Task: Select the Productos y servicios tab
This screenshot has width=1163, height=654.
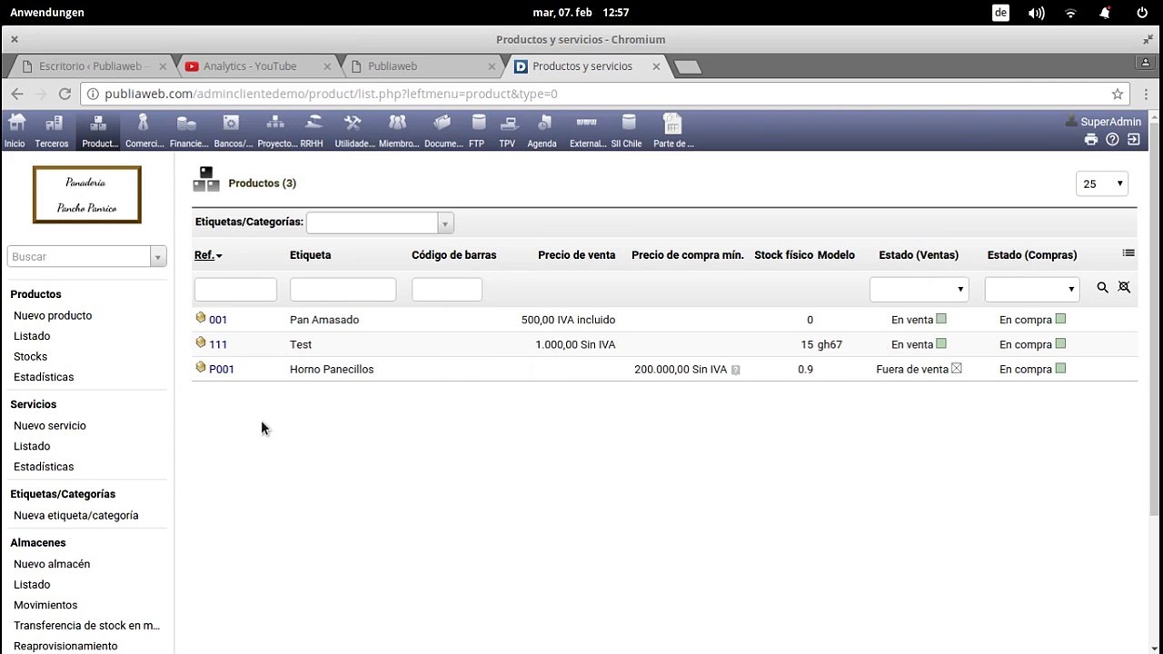Action: tap(582, 66)
